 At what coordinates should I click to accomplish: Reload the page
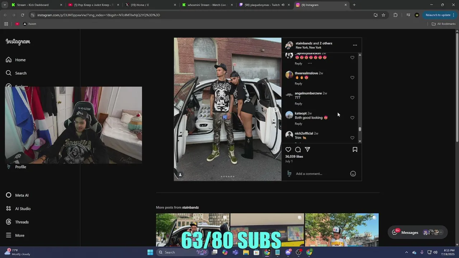point(22,15)
